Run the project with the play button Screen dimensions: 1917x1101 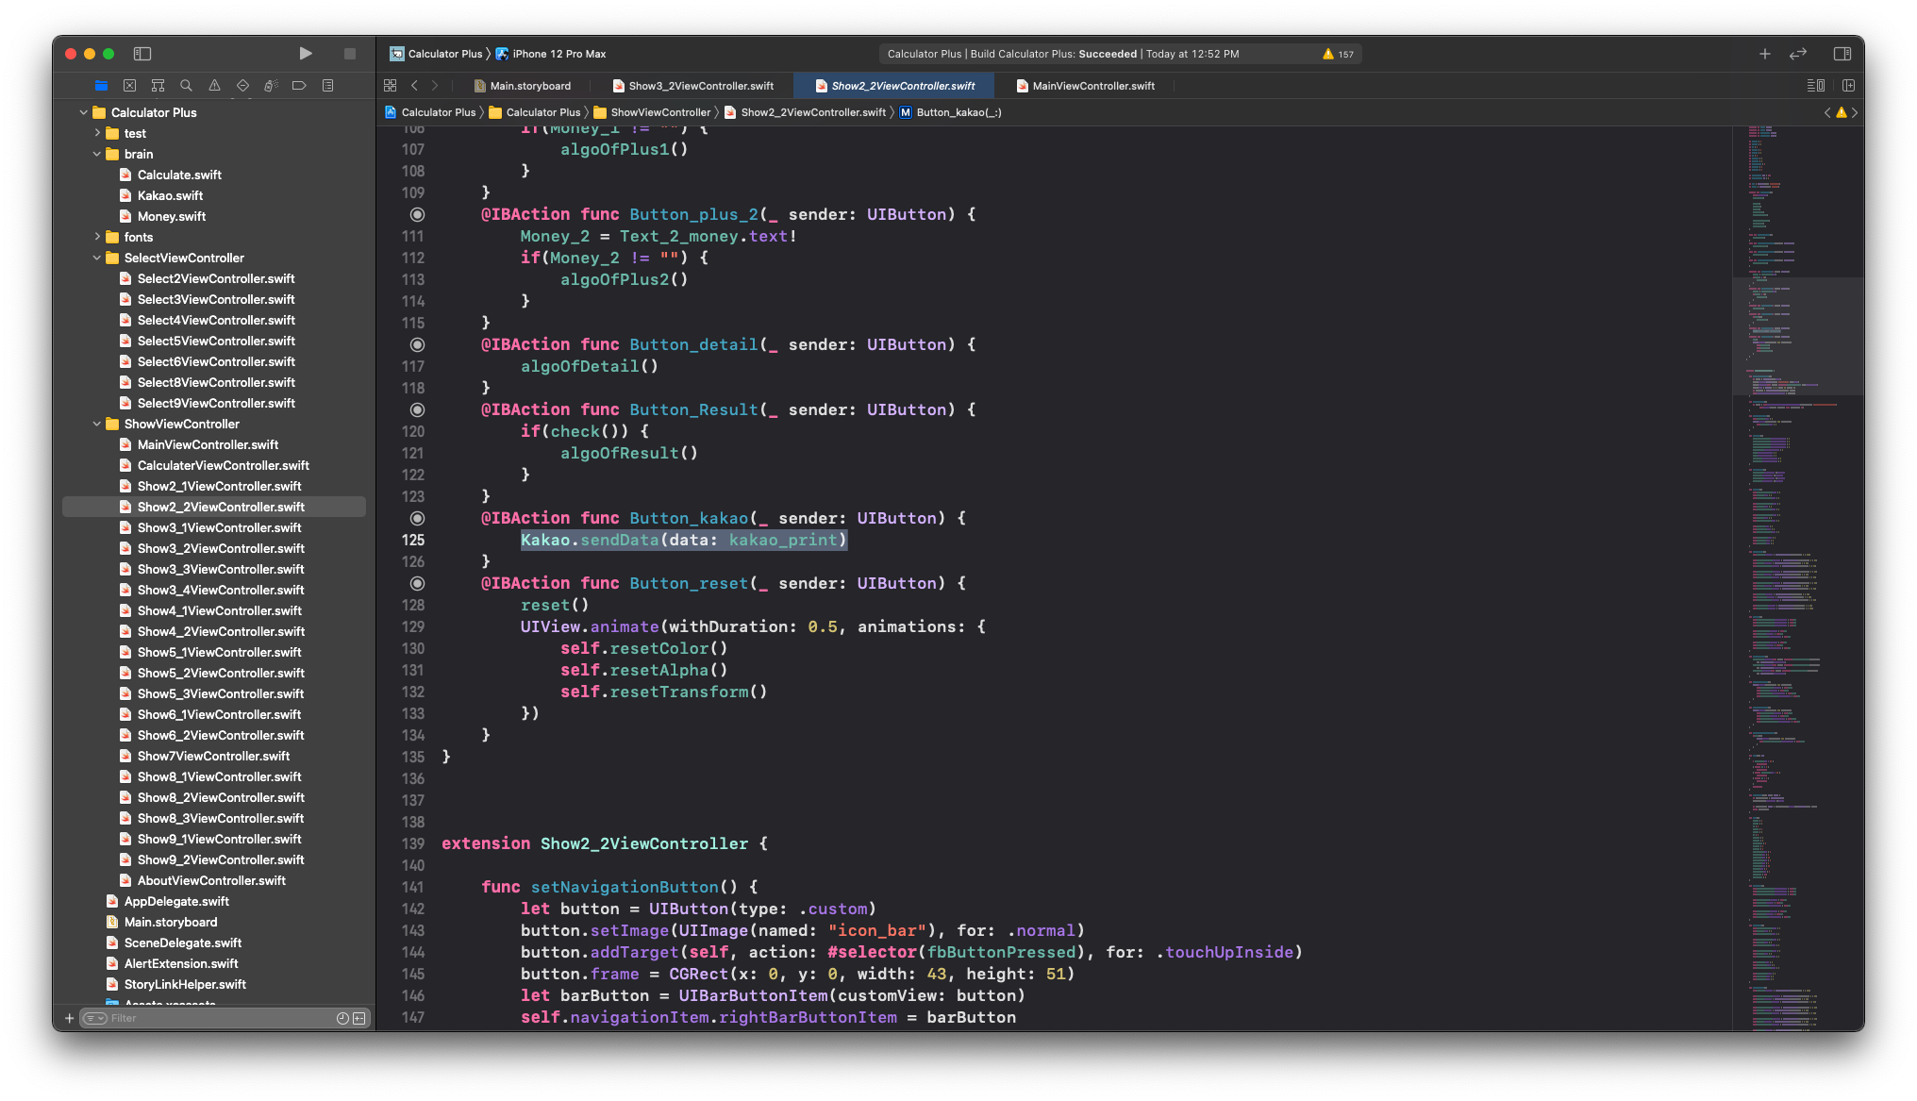click(x=305, y=54)
